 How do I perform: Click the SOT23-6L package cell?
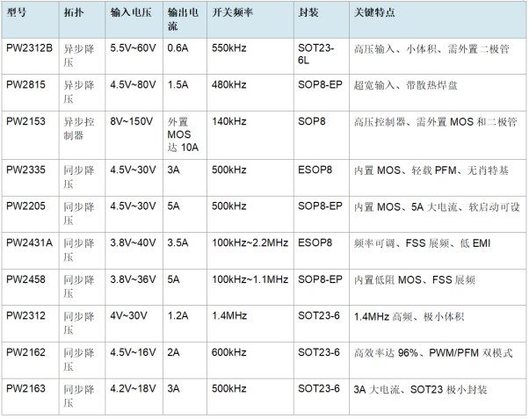322,56
